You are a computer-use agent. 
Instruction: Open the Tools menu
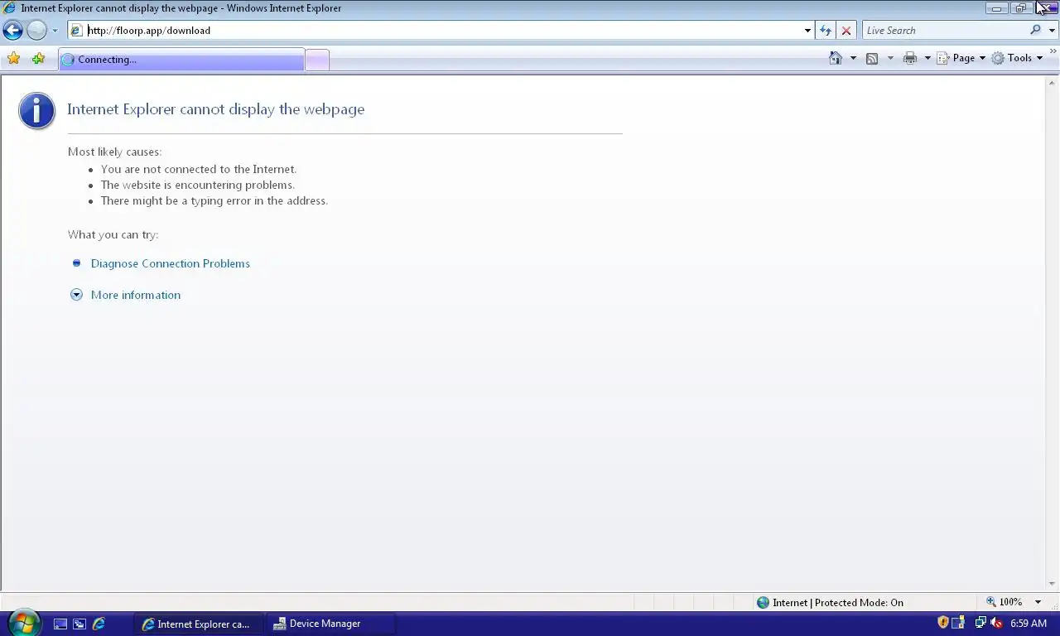coord(1017,58)
